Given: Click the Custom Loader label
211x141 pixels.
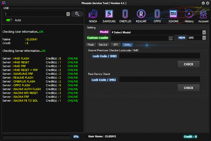Looking at the screenshot, I should pyautogui.click(x=98, y=38).
